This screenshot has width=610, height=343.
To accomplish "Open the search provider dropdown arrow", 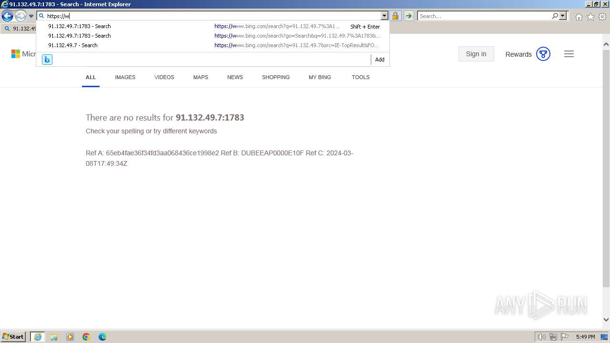I will (x=563, y=16).
